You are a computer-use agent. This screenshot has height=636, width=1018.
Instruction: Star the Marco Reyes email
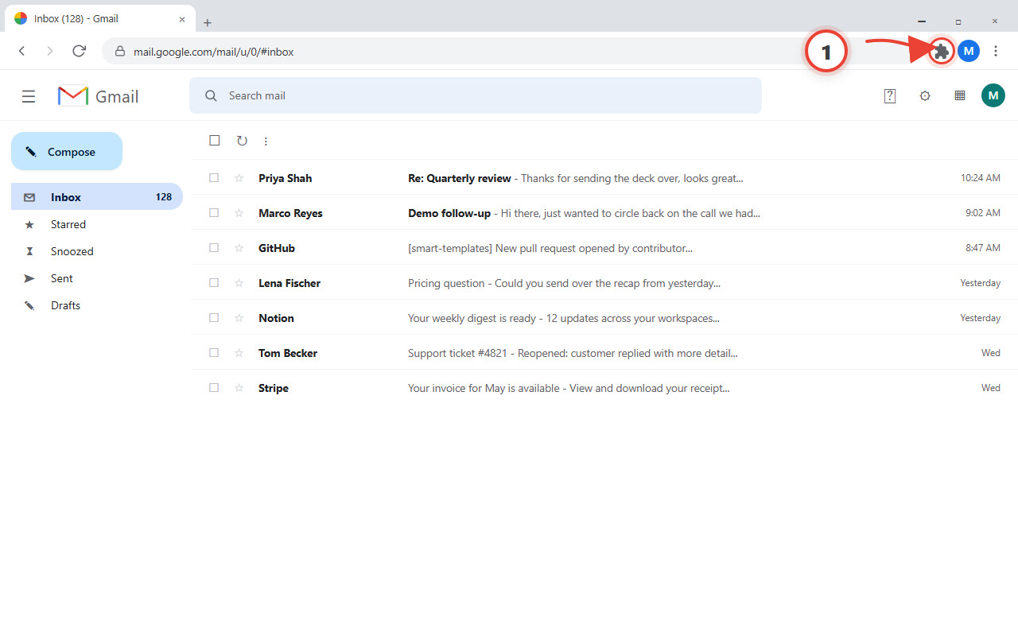coord(239,213)
